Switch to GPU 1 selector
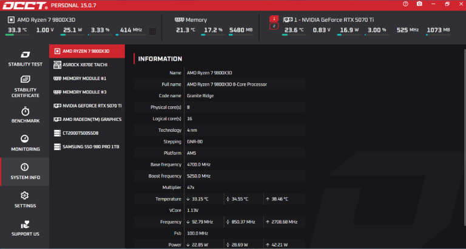Image resolution: width=466 pixels, height=249 pixels. coord(274,19)
